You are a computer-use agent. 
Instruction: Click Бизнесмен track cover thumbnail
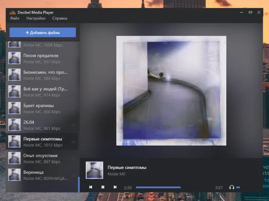point(14,75)
